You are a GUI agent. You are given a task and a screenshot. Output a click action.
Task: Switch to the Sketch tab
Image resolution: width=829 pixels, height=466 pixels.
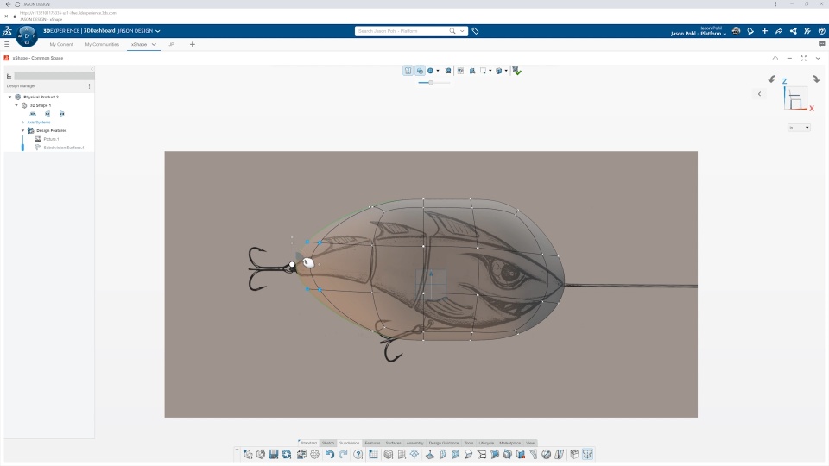click(x=328, y=443)
